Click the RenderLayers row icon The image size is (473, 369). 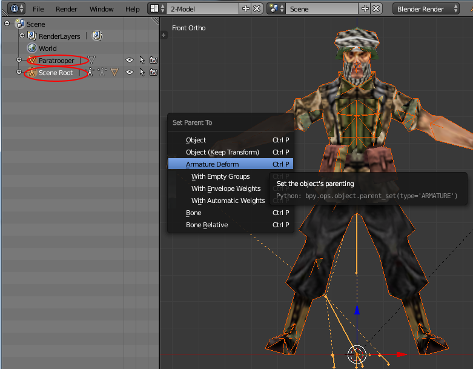coord(32,36)
